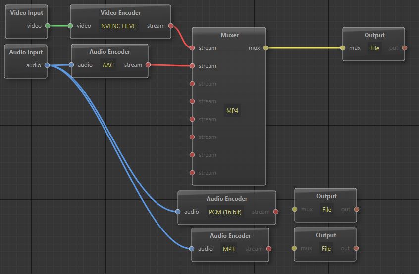
Task: Click the Muxer yellow mux output port
Action: tap(266, 48)
